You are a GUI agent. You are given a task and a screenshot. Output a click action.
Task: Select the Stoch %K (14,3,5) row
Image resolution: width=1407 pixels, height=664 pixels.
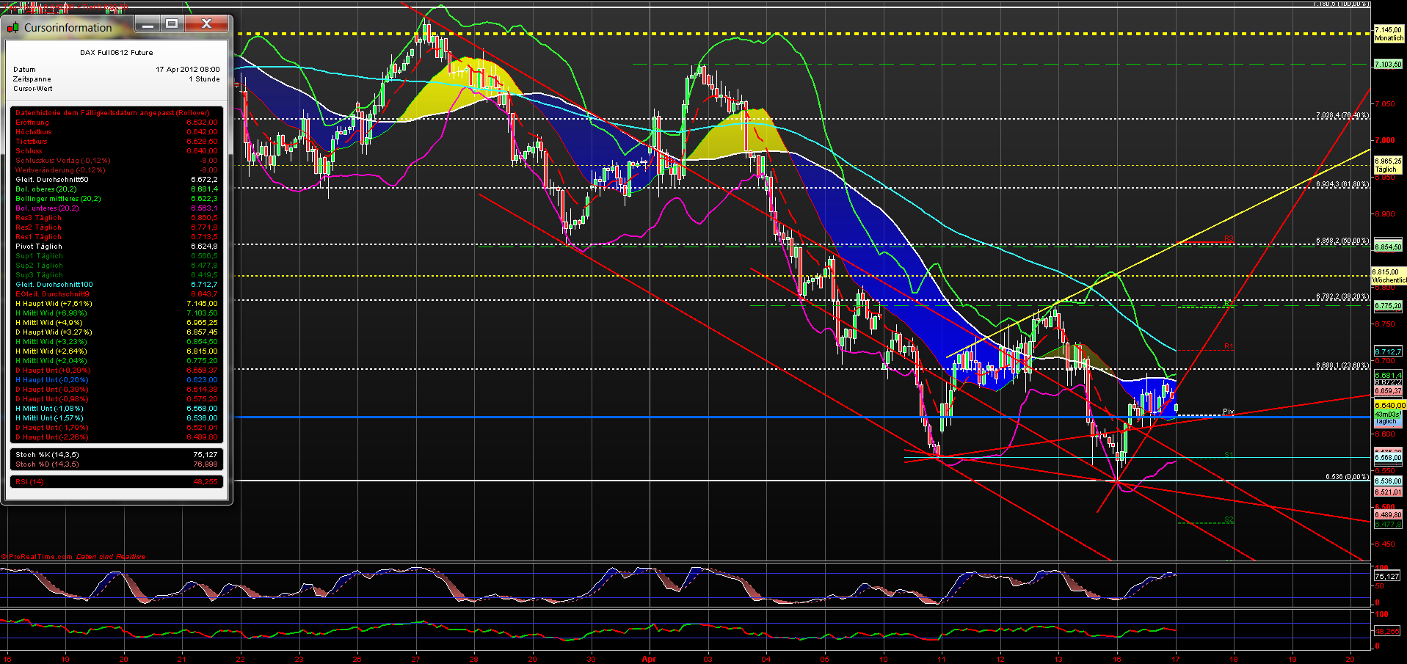pos(117,455)
